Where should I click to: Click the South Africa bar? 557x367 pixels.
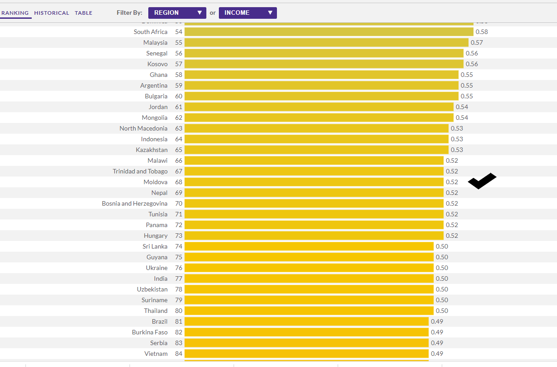tap(328, 32)
